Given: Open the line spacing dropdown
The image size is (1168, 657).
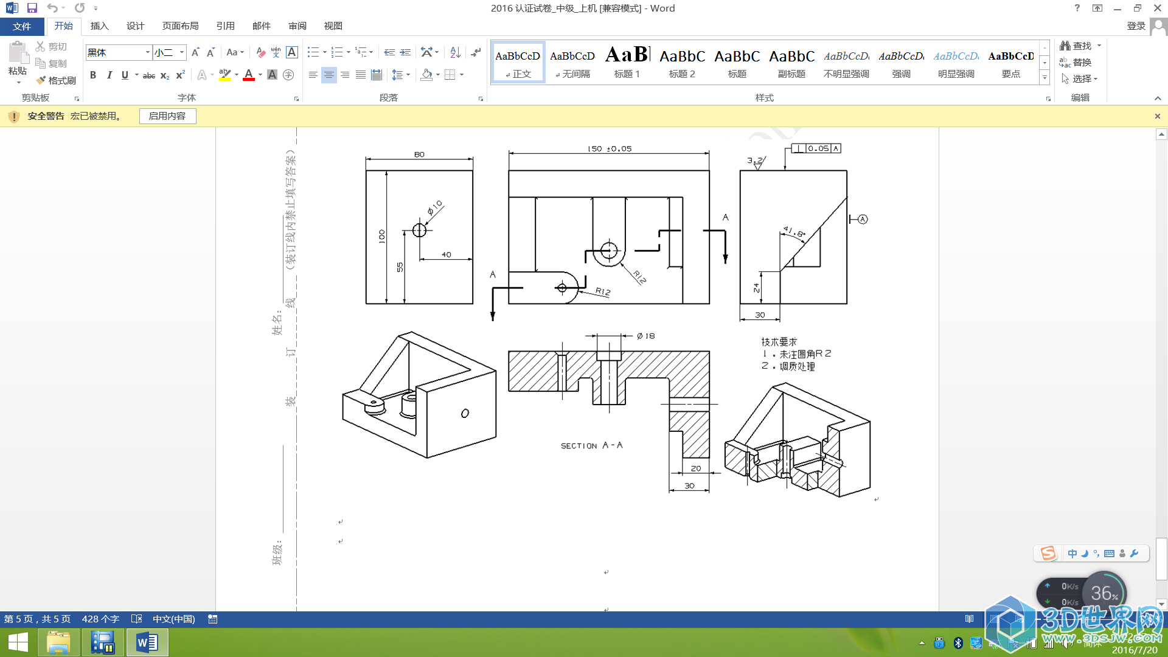Looking at the screenshot, I should click(x=408, y=75).
